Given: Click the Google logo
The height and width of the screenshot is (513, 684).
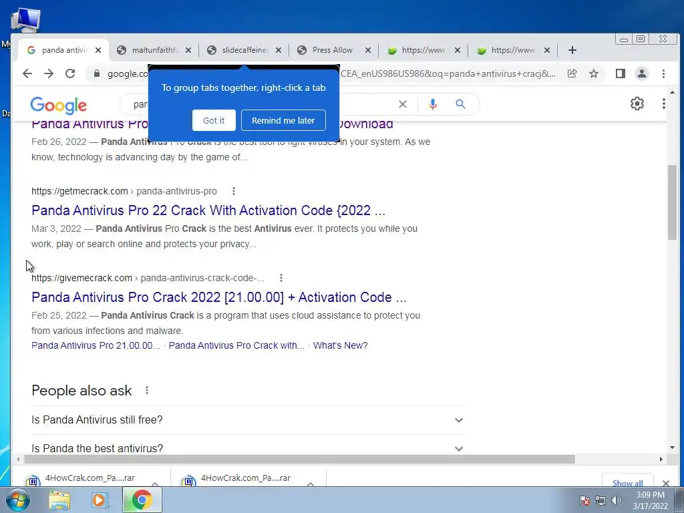Looking at the screenshot, I should click(x=59, y=105).
